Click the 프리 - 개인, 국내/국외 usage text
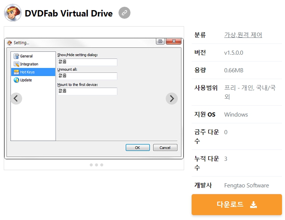The height and width of the screenshot is (220, 285). (250, 92)
